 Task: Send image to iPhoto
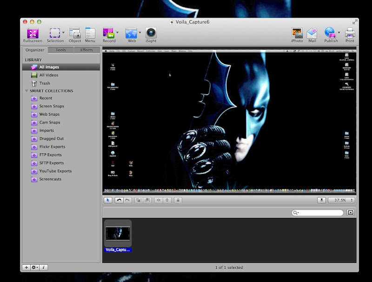[x=297, y=33]
